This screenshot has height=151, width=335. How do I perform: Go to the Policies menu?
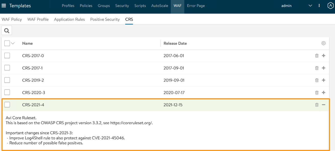point(86,6)
